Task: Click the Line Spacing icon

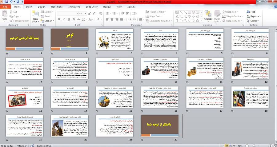Action: [134, 14]
